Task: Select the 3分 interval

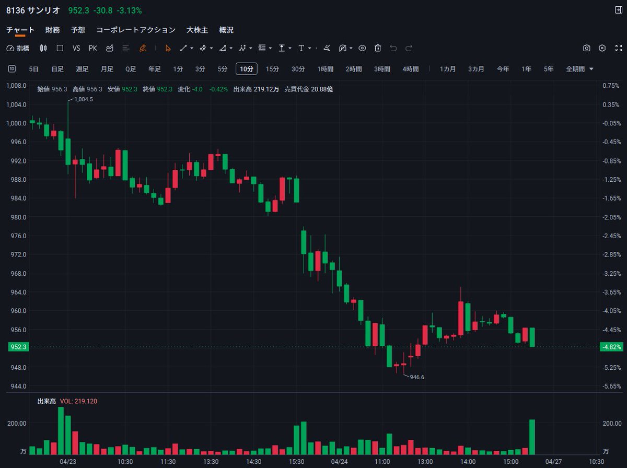Action: (201, 69)
